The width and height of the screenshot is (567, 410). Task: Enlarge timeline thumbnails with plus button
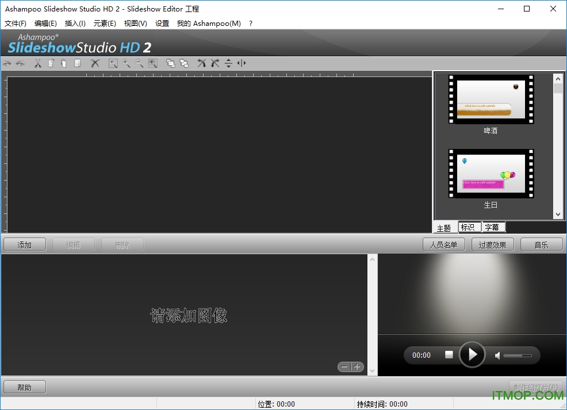(x=357, y=367)
